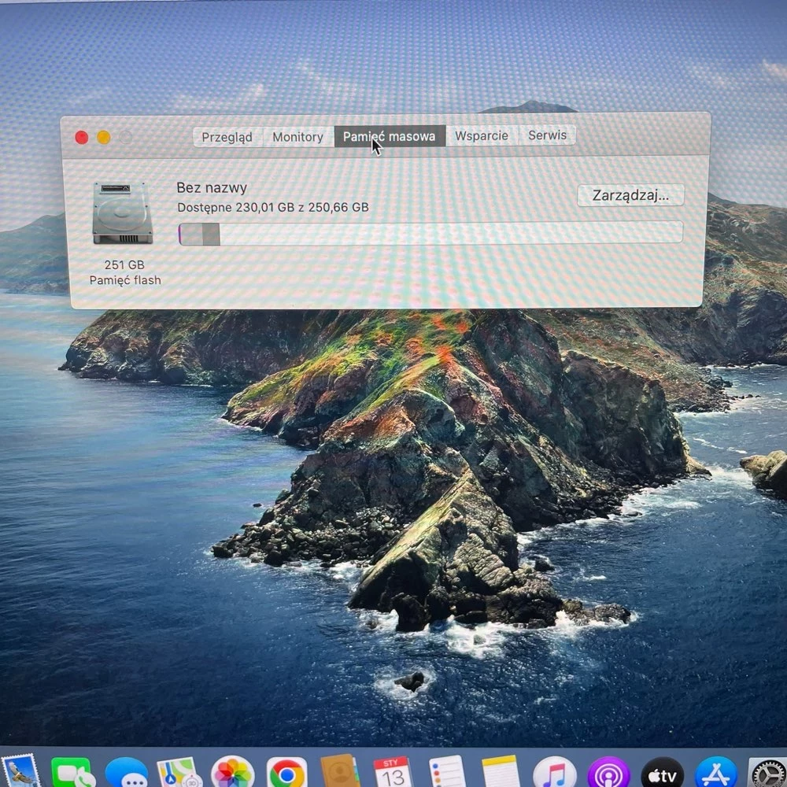Open the Maps app in the Dock
The image size is (787, 787).
tap(179, 772)
